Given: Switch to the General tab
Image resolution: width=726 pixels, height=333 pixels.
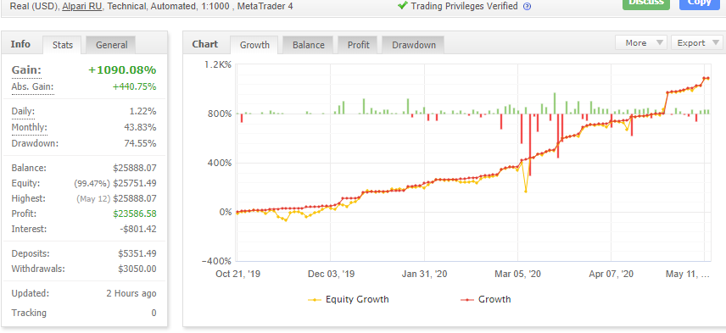Looking at the screenshot, I should click(x=112, y=45).
